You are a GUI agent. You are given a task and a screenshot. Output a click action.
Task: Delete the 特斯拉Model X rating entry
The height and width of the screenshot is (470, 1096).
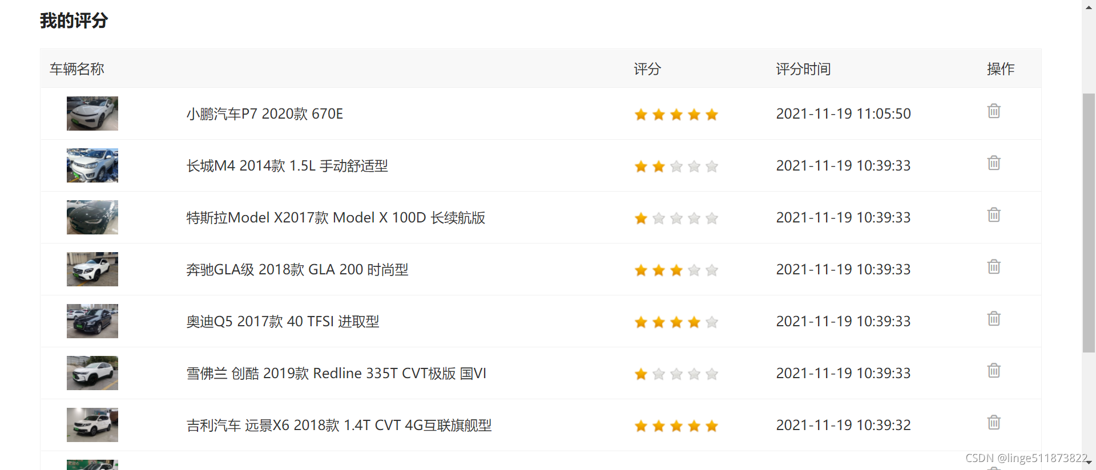point(994,214)
